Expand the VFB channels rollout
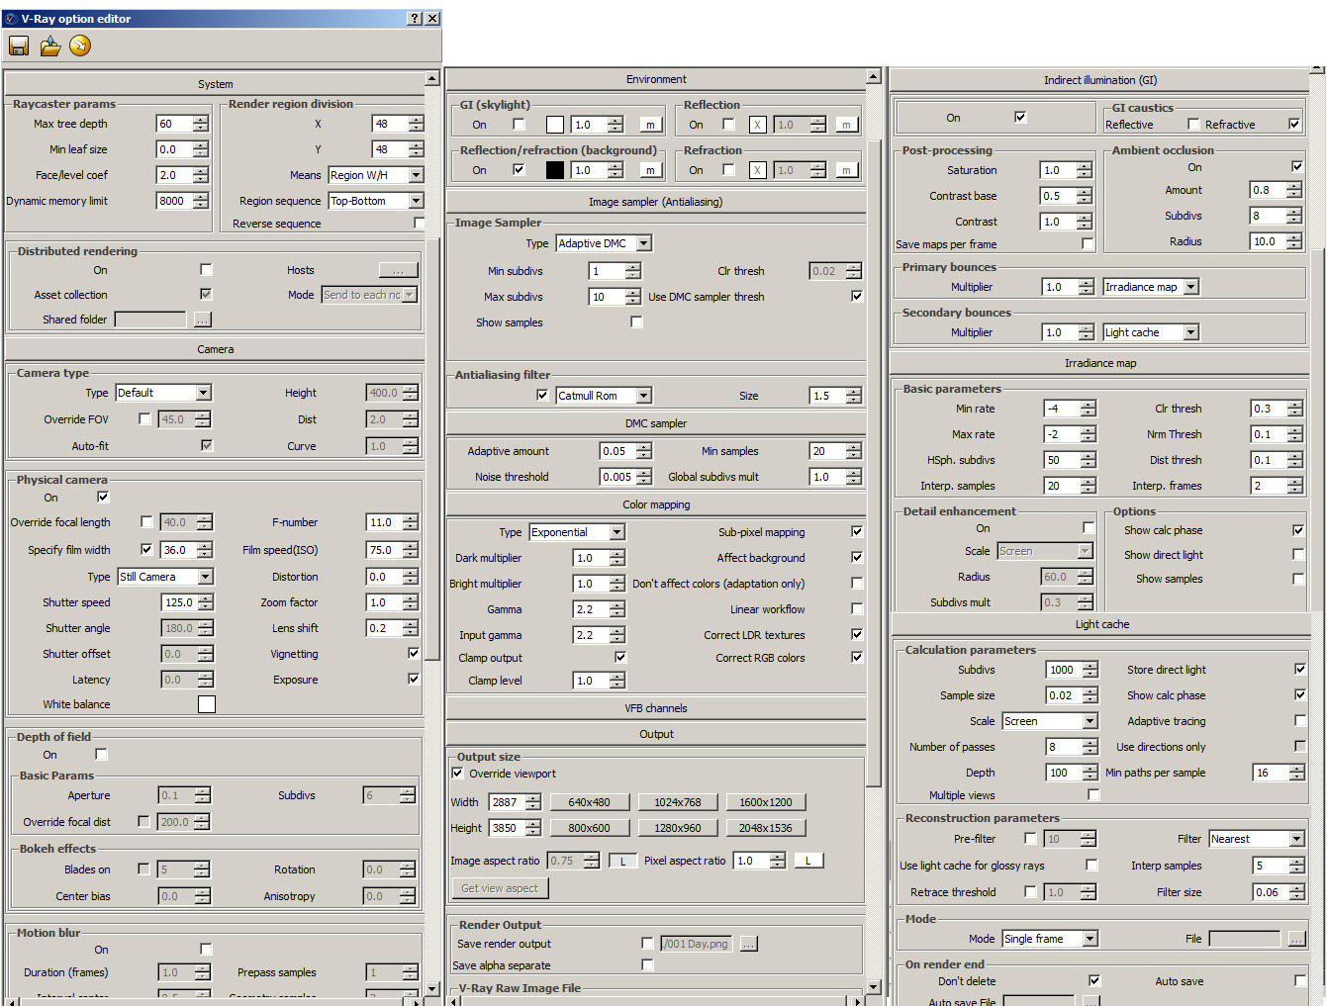Screen dimensions: 1327x1006 tap(656, 708)
